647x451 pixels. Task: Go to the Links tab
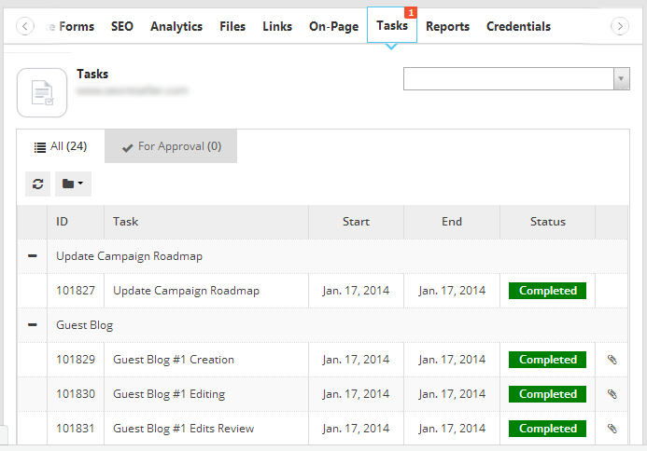pos(277,26)
